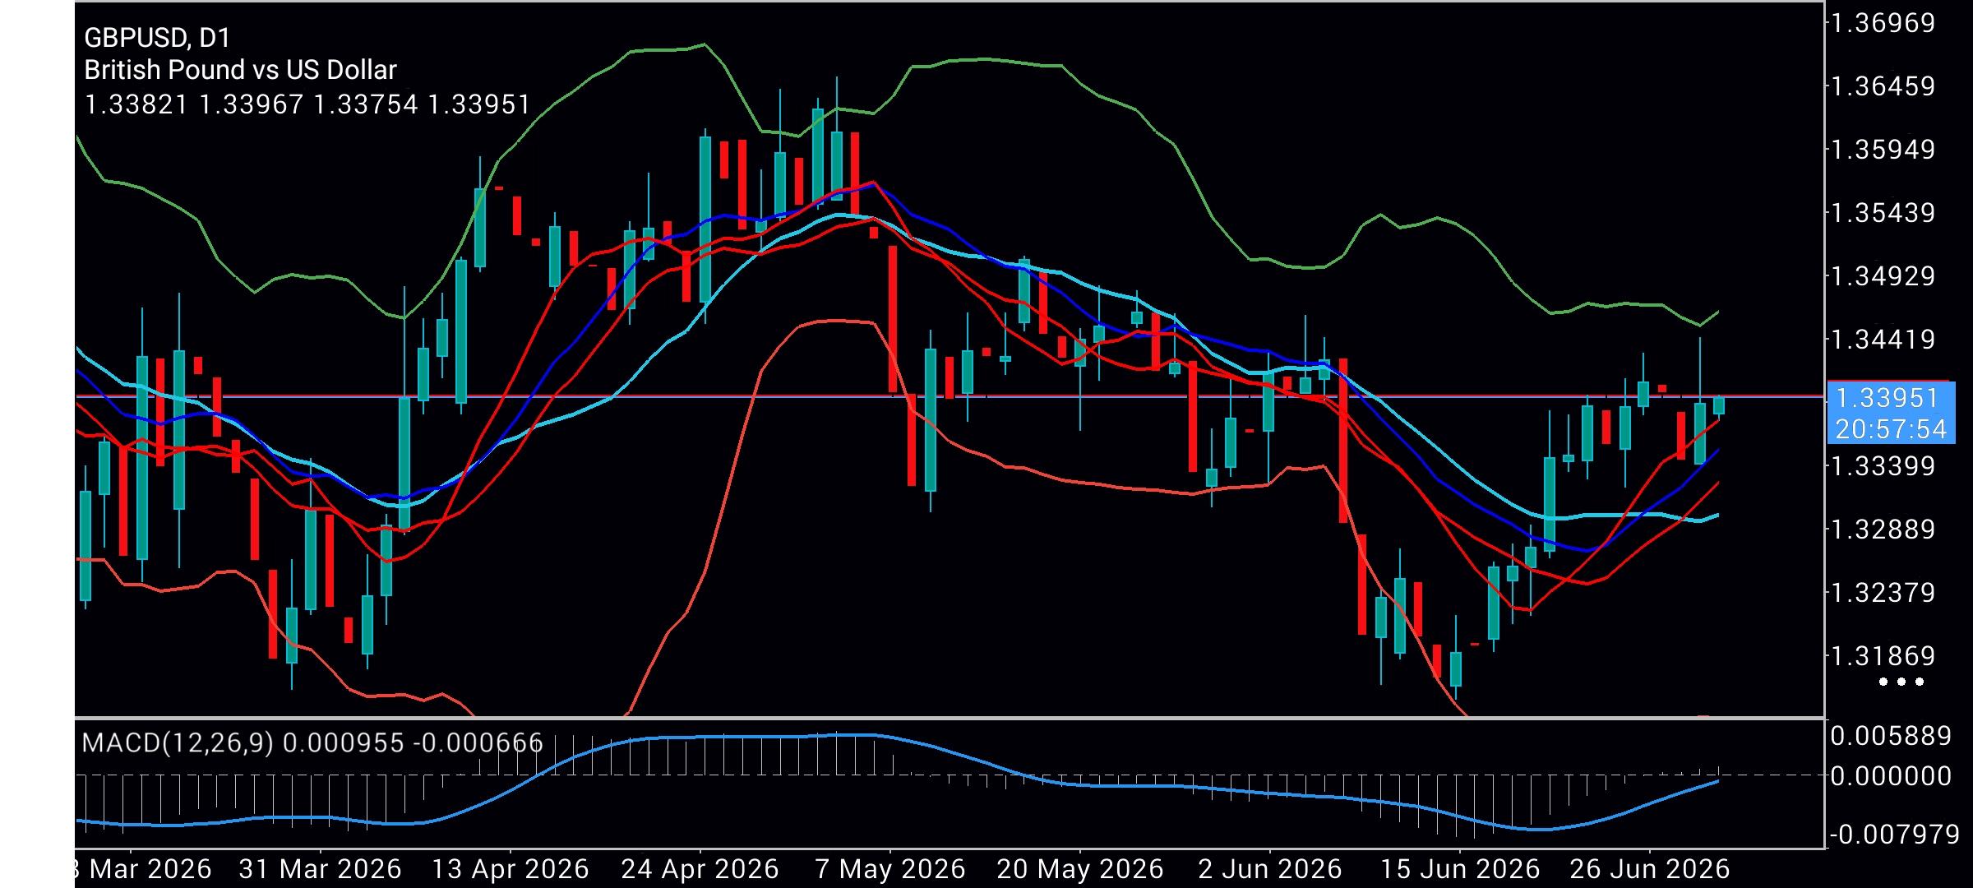Select the 1.34419 price axis label
Image resolution: width=1973 pixels, height=888 pixels.
pos(1883,339)
